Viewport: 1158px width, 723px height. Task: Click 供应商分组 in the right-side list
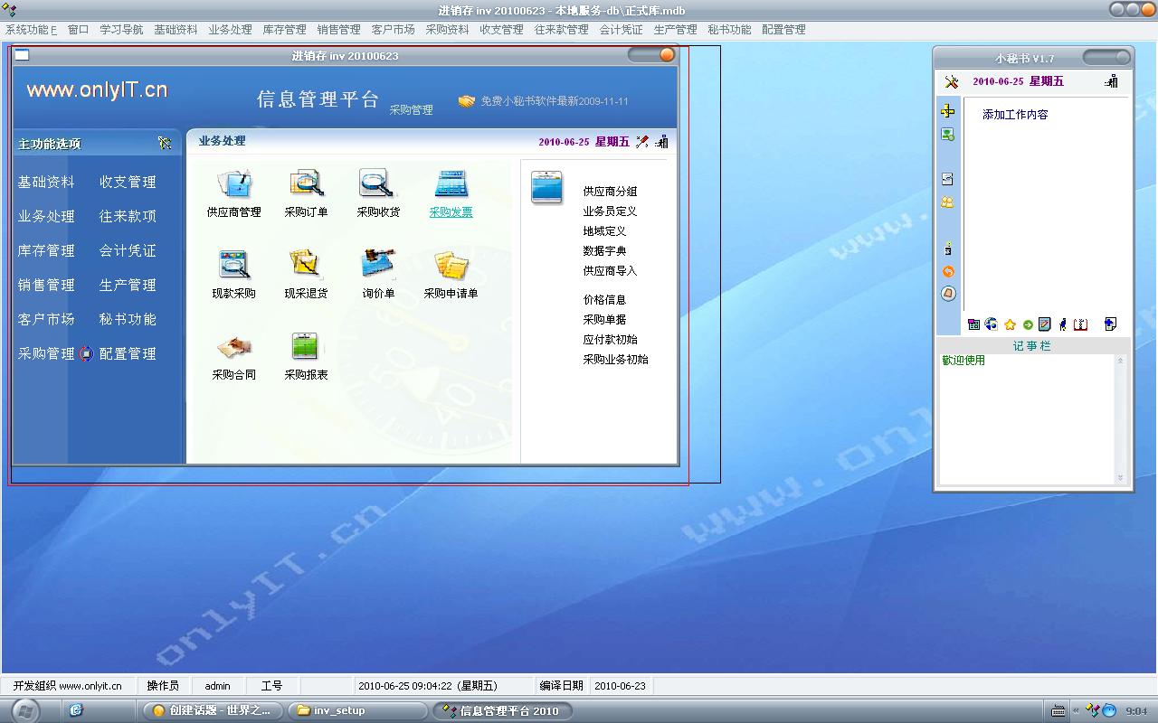coord(610,192)
